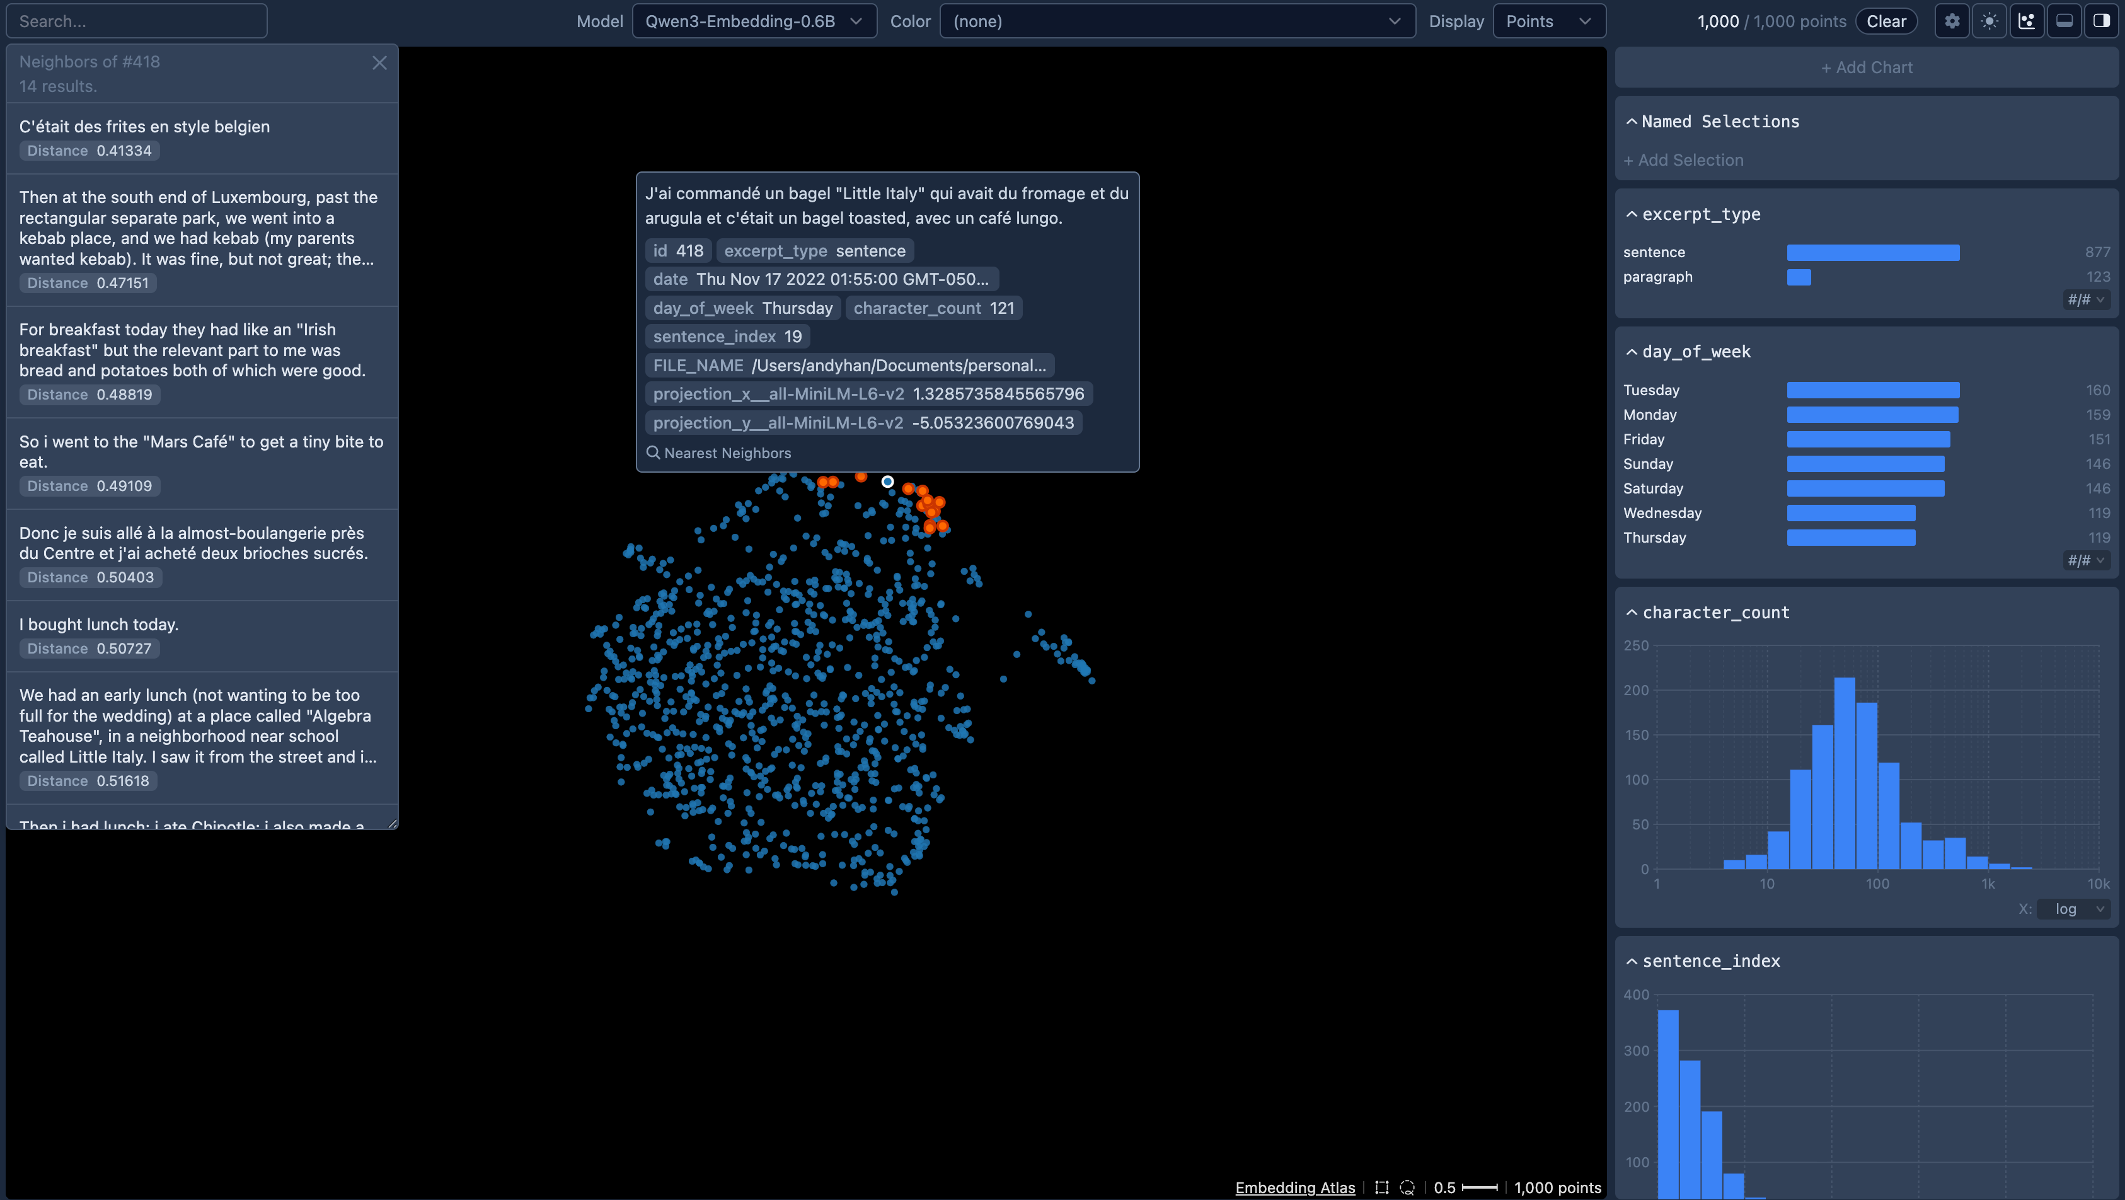Open the Display mode dropdown
The width and height of the screenshot is (2125, 1200).
1548,21
